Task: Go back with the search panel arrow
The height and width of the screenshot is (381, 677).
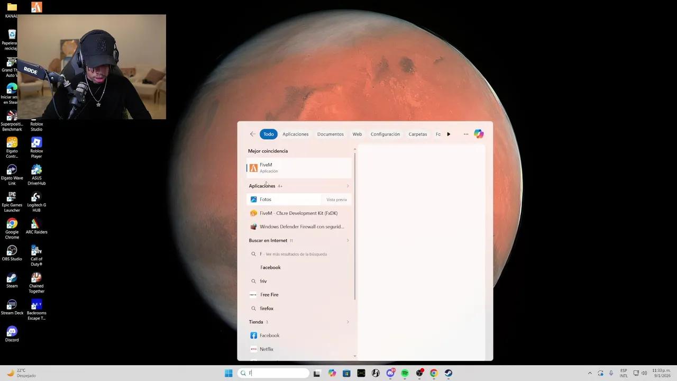Action: pos(252,134)
